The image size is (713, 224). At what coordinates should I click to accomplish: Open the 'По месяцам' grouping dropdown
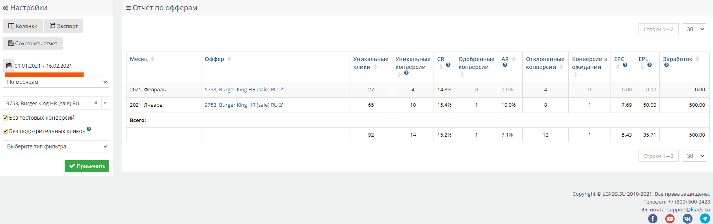pos(56,82)
